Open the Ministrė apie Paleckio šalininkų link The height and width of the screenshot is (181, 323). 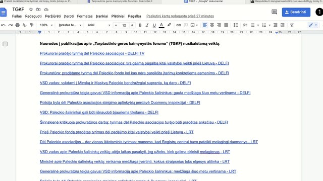(135, 162)
